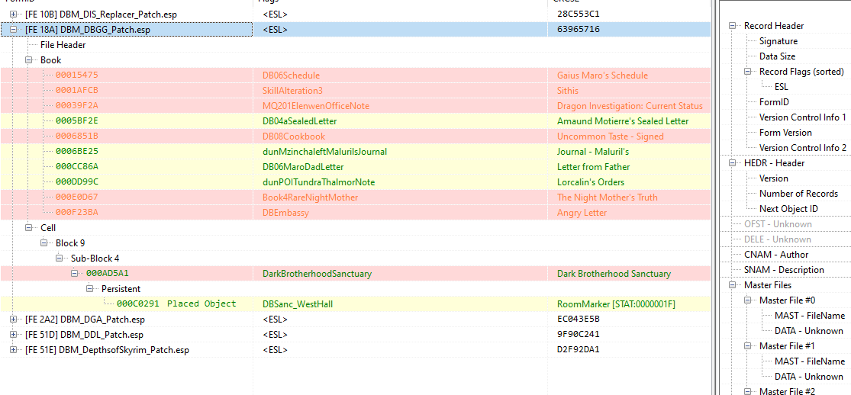Select Version Control Info 1

tap(803, 117)
